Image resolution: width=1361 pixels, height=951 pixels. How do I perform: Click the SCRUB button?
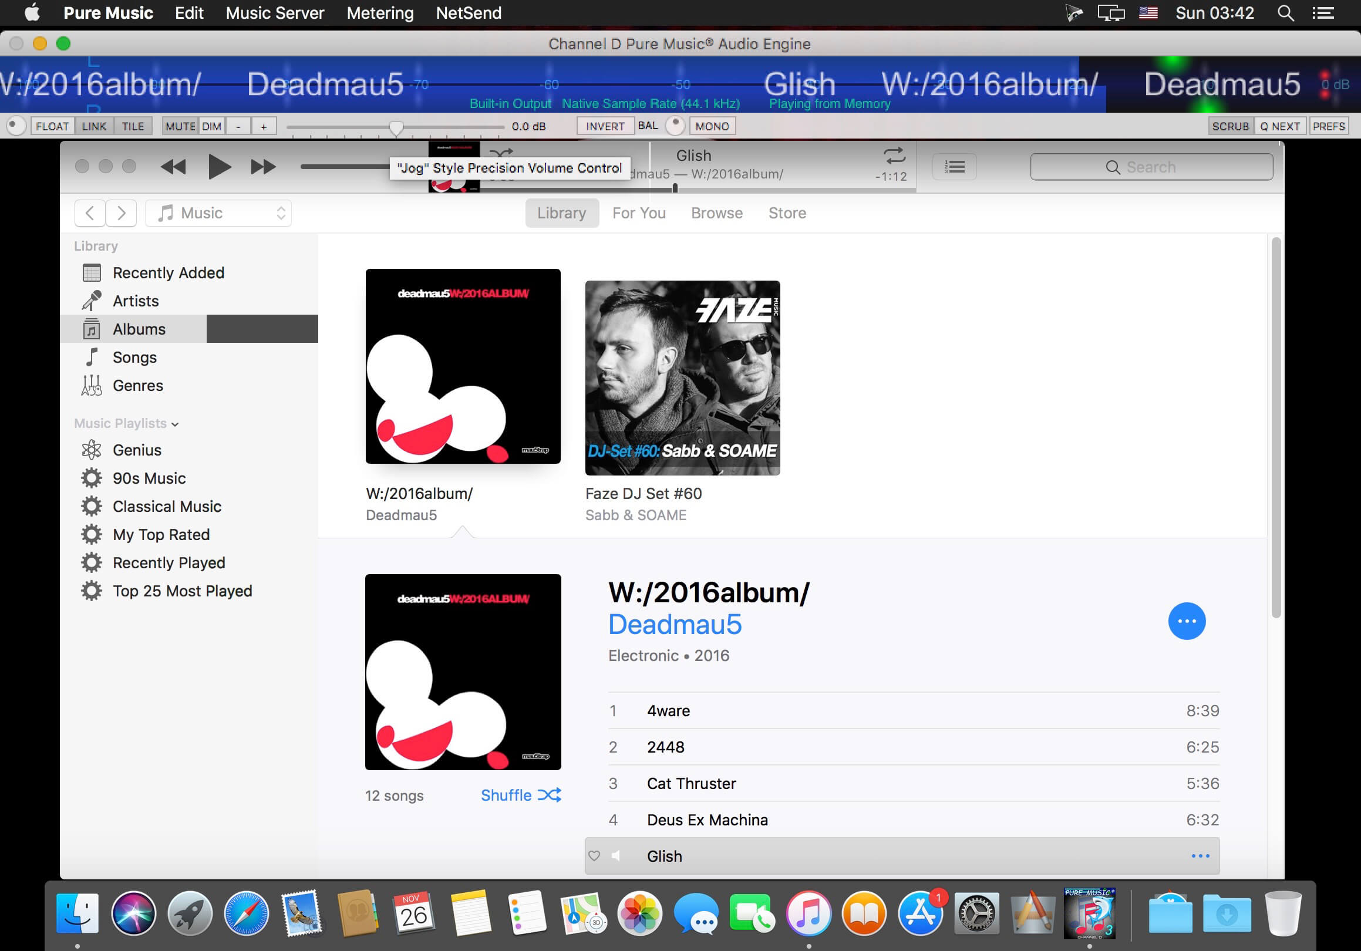point(1231,126)
